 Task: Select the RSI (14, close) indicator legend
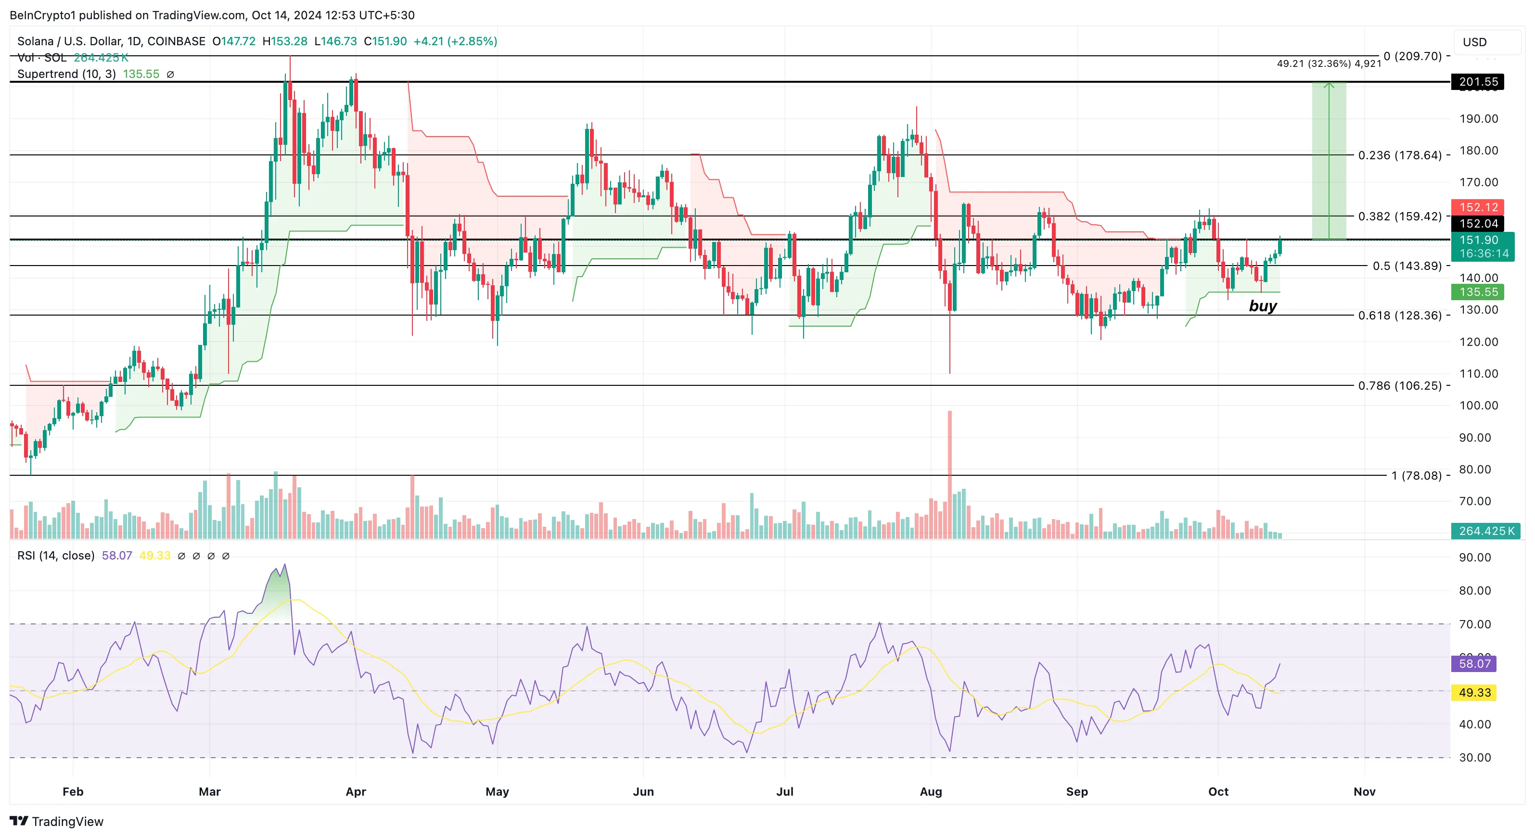pos(56,556)
